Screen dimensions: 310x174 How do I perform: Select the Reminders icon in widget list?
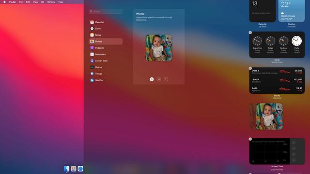coord(92,54)
